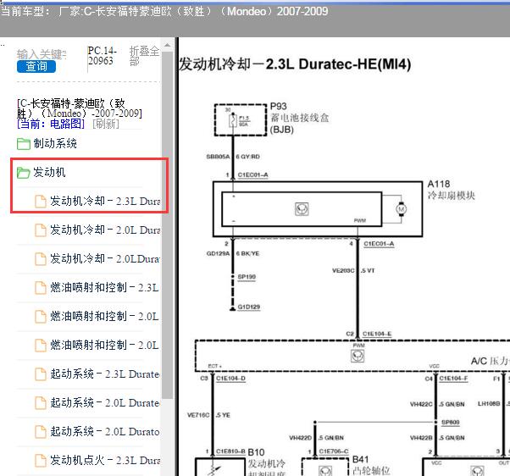The image size is (510, 476).
Task: Click the 查询 search button
Action: [x=36, y=66]
